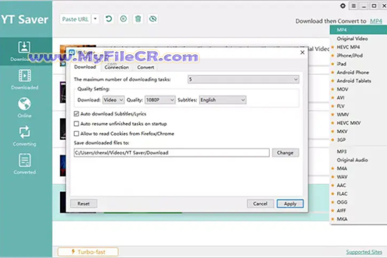This screenshot has height=258, width=387.
Task: Open the Online browser section
Action: click(24, 107)
